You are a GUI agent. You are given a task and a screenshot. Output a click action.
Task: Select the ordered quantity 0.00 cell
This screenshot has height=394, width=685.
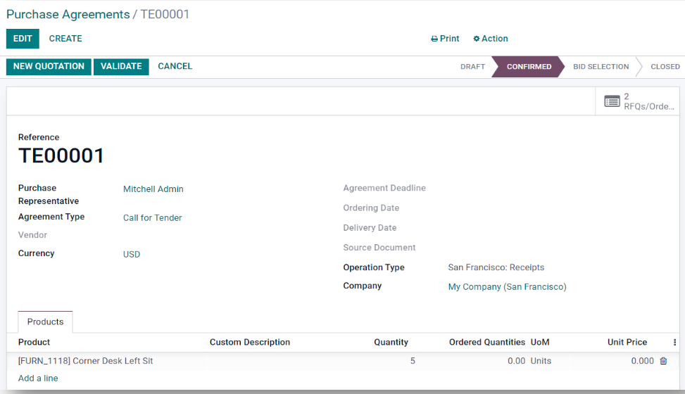[x=516, y=361]
